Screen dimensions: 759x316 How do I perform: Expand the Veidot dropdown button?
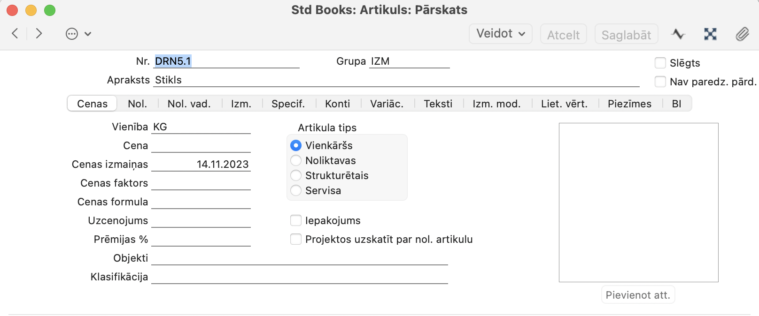[501, 34]
